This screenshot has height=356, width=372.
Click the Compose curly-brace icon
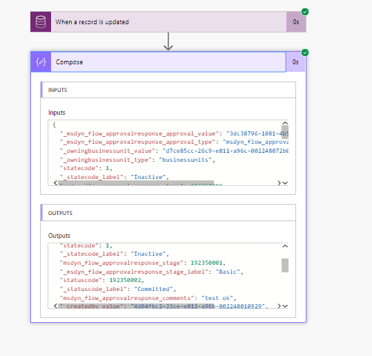(x=41, y=62)
